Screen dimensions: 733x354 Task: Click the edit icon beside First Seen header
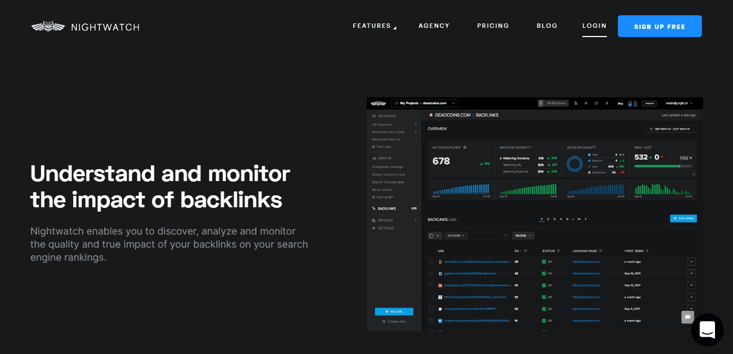[x=647, y=251]
